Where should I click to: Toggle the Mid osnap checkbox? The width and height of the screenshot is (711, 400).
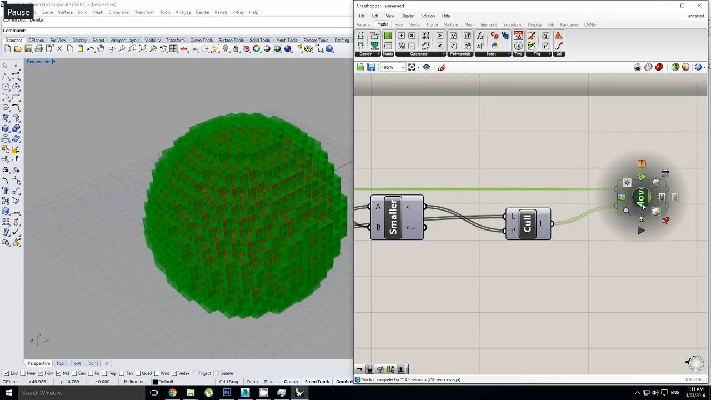click(x=58, y=373)
